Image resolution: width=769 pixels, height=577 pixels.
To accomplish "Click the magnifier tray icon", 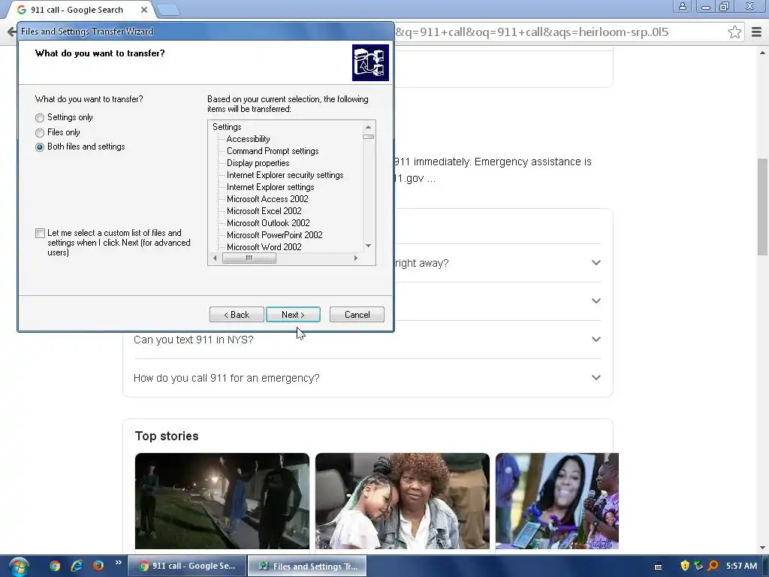I will click(713, 566).
